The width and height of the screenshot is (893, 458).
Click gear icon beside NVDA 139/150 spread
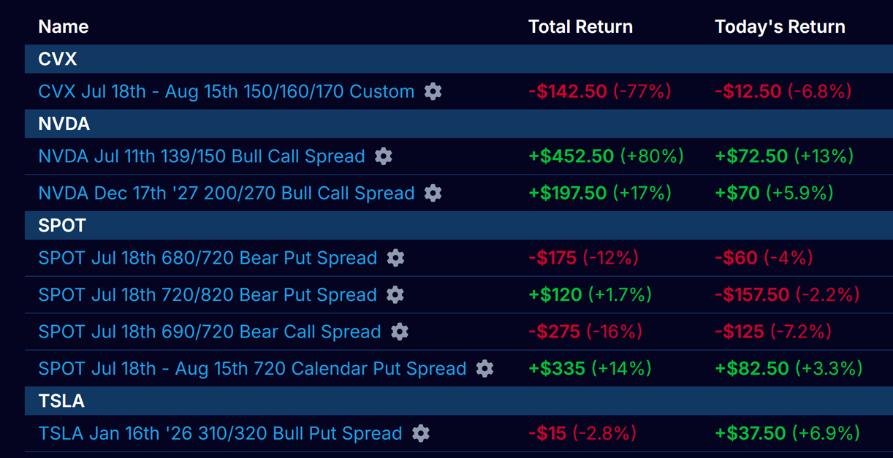[x=384, y=156]
